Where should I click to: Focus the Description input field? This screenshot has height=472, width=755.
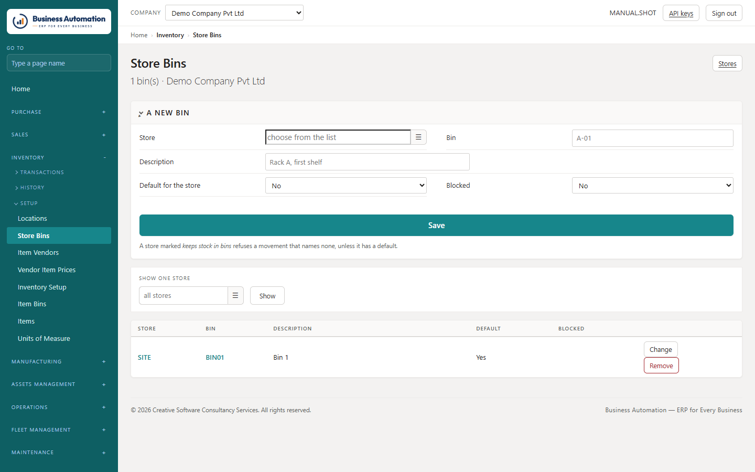coord(368,162)
